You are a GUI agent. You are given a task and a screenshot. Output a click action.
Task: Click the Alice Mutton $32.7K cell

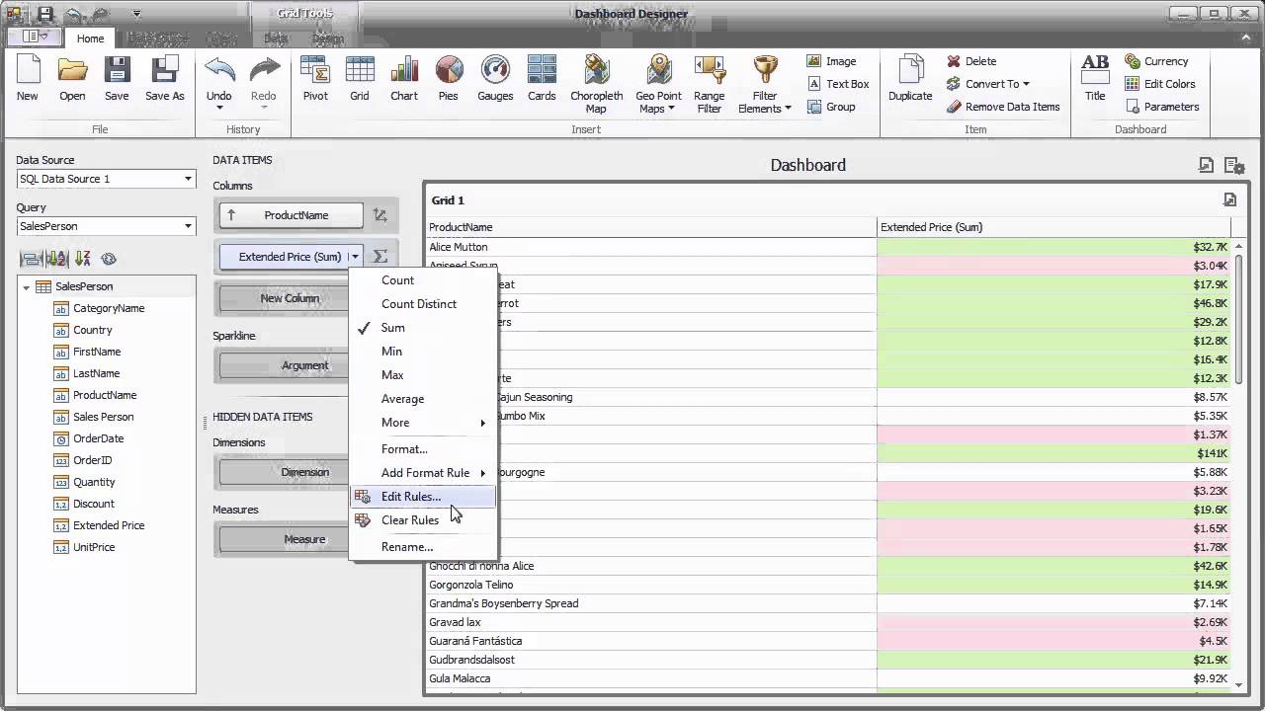coord(1054,247)
